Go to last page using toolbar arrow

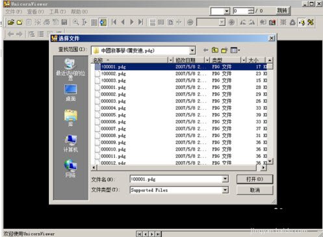(140, 22)
